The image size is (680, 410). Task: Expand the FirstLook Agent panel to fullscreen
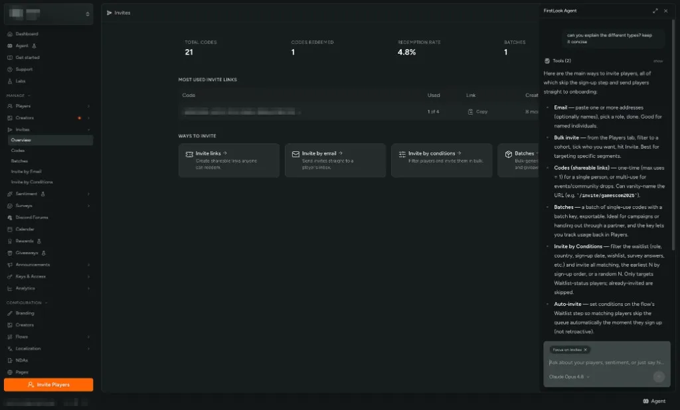pos(655,11)
